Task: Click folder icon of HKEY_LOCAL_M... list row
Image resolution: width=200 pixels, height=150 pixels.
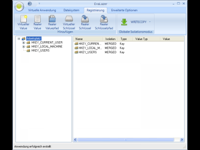Action: (x=76, y=48)
